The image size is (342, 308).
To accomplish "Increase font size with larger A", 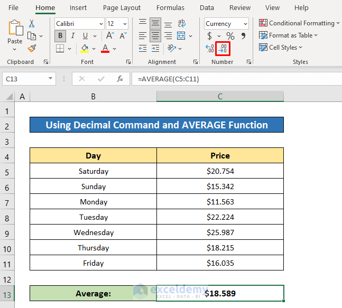I will coord(110,36).
